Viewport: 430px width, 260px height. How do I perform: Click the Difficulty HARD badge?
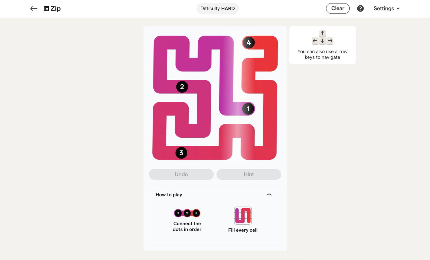217,9
